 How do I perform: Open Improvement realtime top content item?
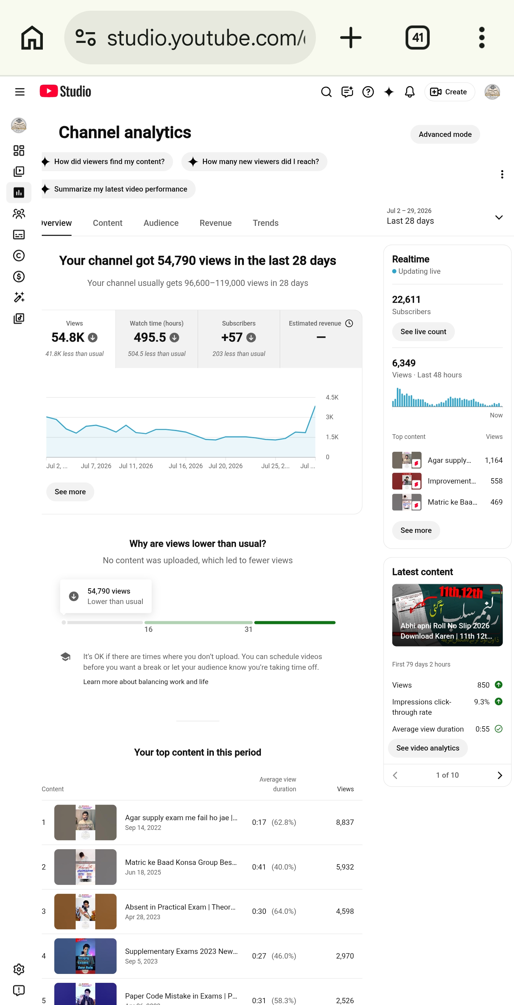(447, 481)
